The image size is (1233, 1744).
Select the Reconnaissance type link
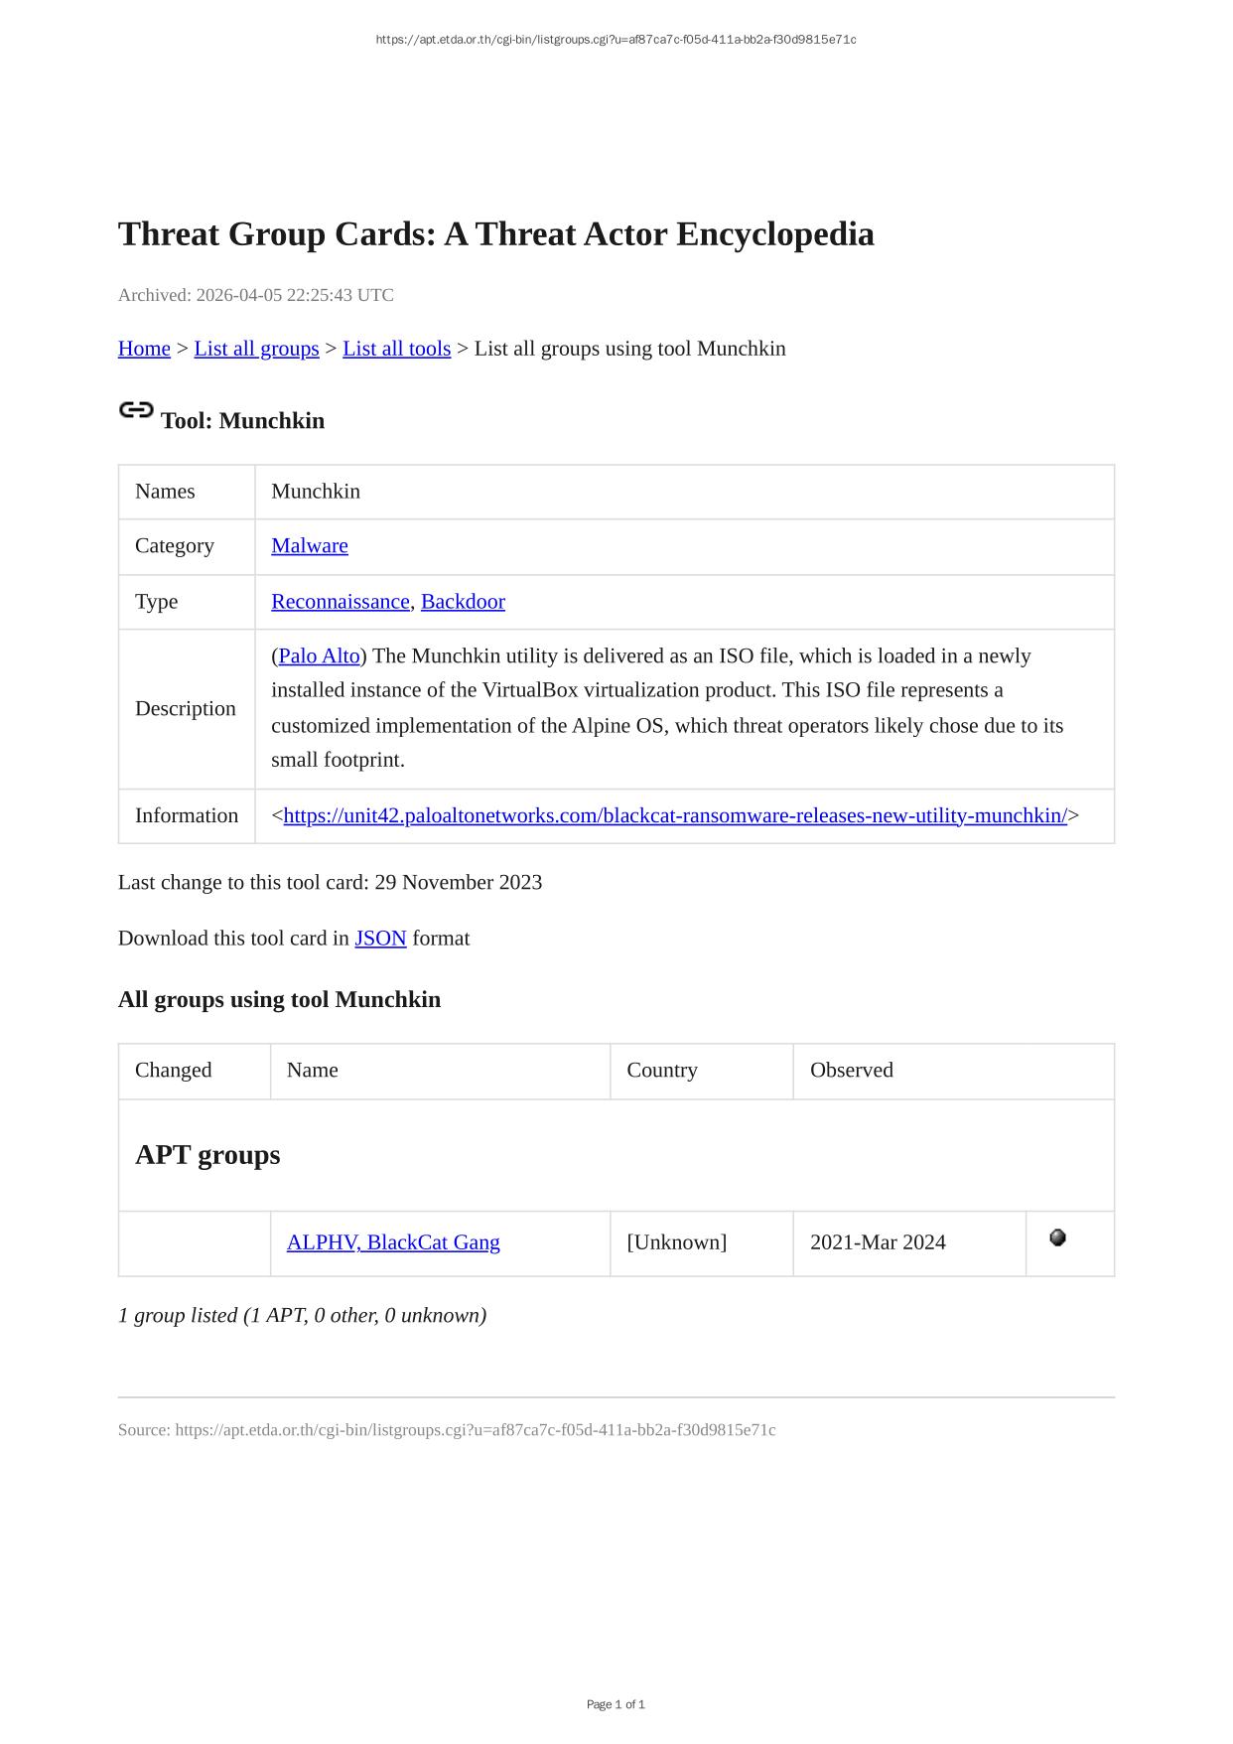[341, 602]
